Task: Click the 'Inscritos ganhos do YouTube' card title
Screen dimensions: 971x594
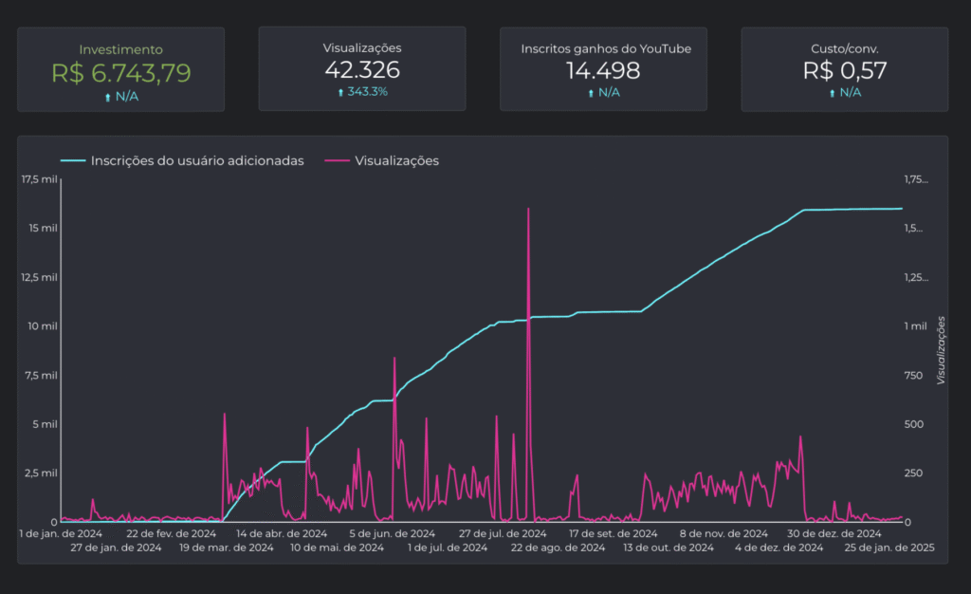Action: 603,47
